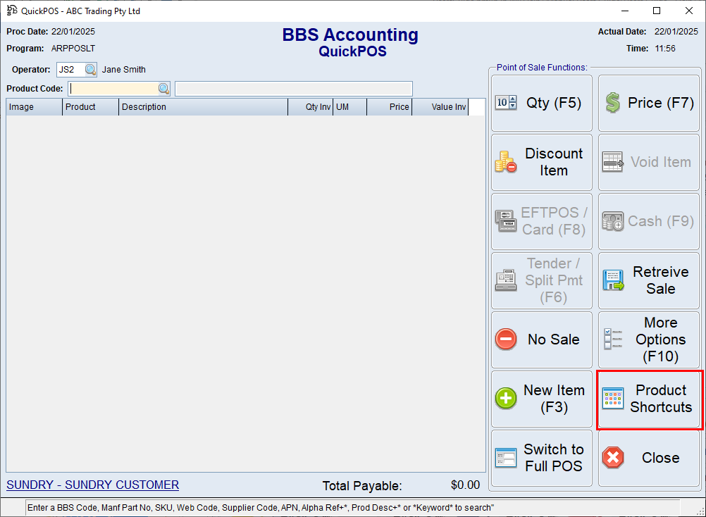Click the EFTPOS / Card (F8) option
Screen dimensions: 706x517
point(541,220)
